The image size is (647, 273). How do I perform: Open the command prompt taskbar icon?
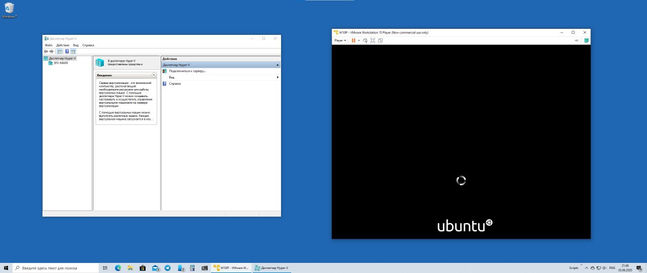[x=204, y=267]
